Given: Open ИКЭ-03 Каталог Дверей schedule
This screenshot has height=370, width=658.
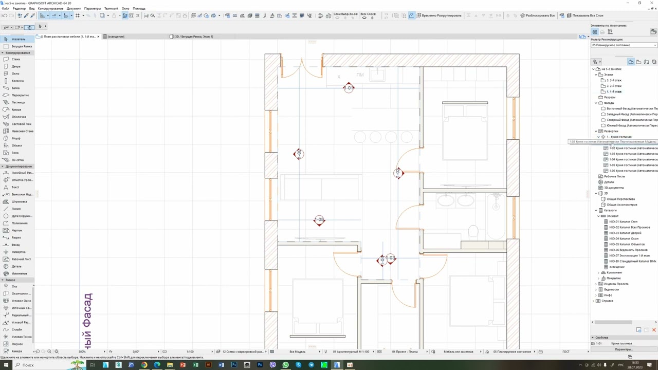Looking at the screenshot, I should point(625,233).
